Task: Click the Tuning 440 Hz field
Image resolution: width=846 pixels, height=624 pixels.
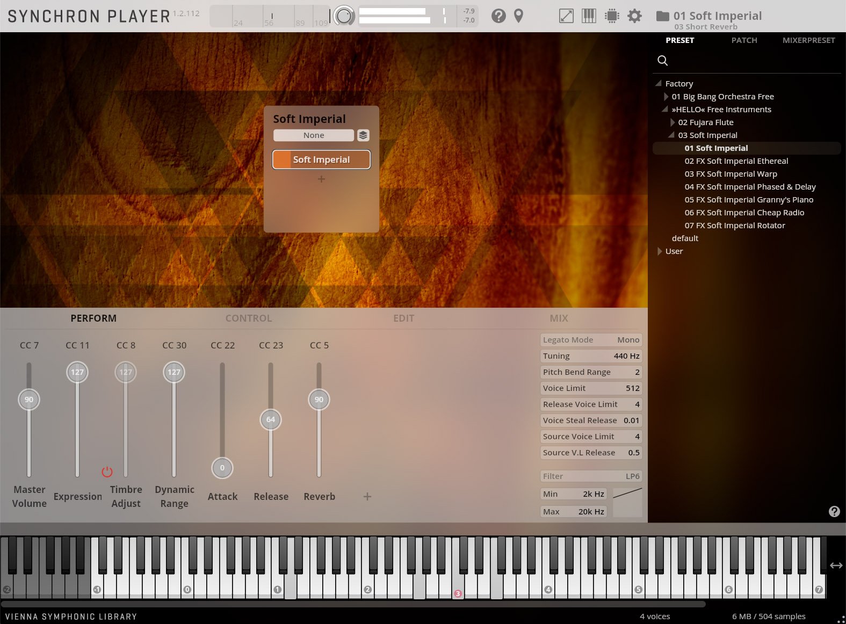Action: pyautogui.click(x=591, y=356)
